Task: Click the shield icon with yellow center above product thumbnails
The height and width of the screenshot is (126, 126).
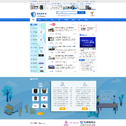Action: click(40, 84)
